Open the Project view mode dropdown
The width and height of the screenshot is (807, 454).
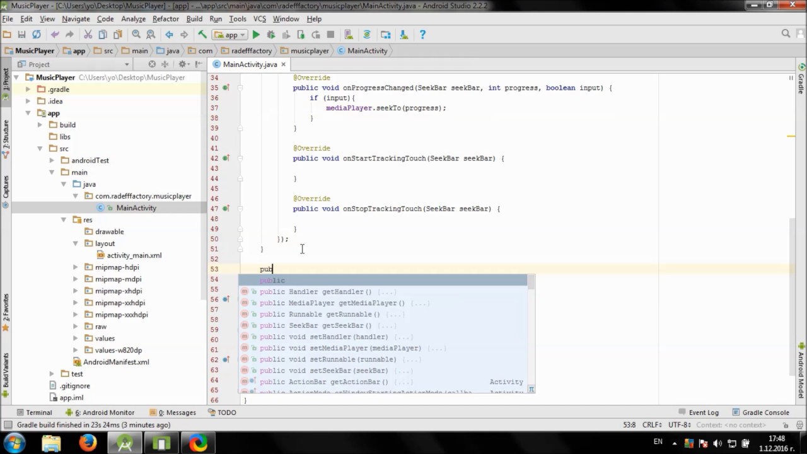(x=74, y=64)
